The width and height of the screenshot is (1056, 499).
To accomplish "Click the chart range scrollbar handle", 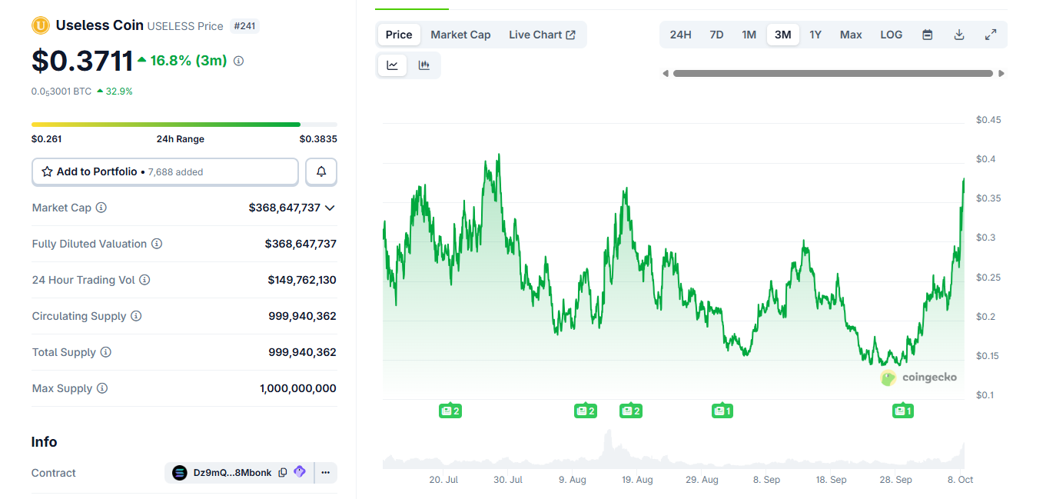I will [833, 74].
